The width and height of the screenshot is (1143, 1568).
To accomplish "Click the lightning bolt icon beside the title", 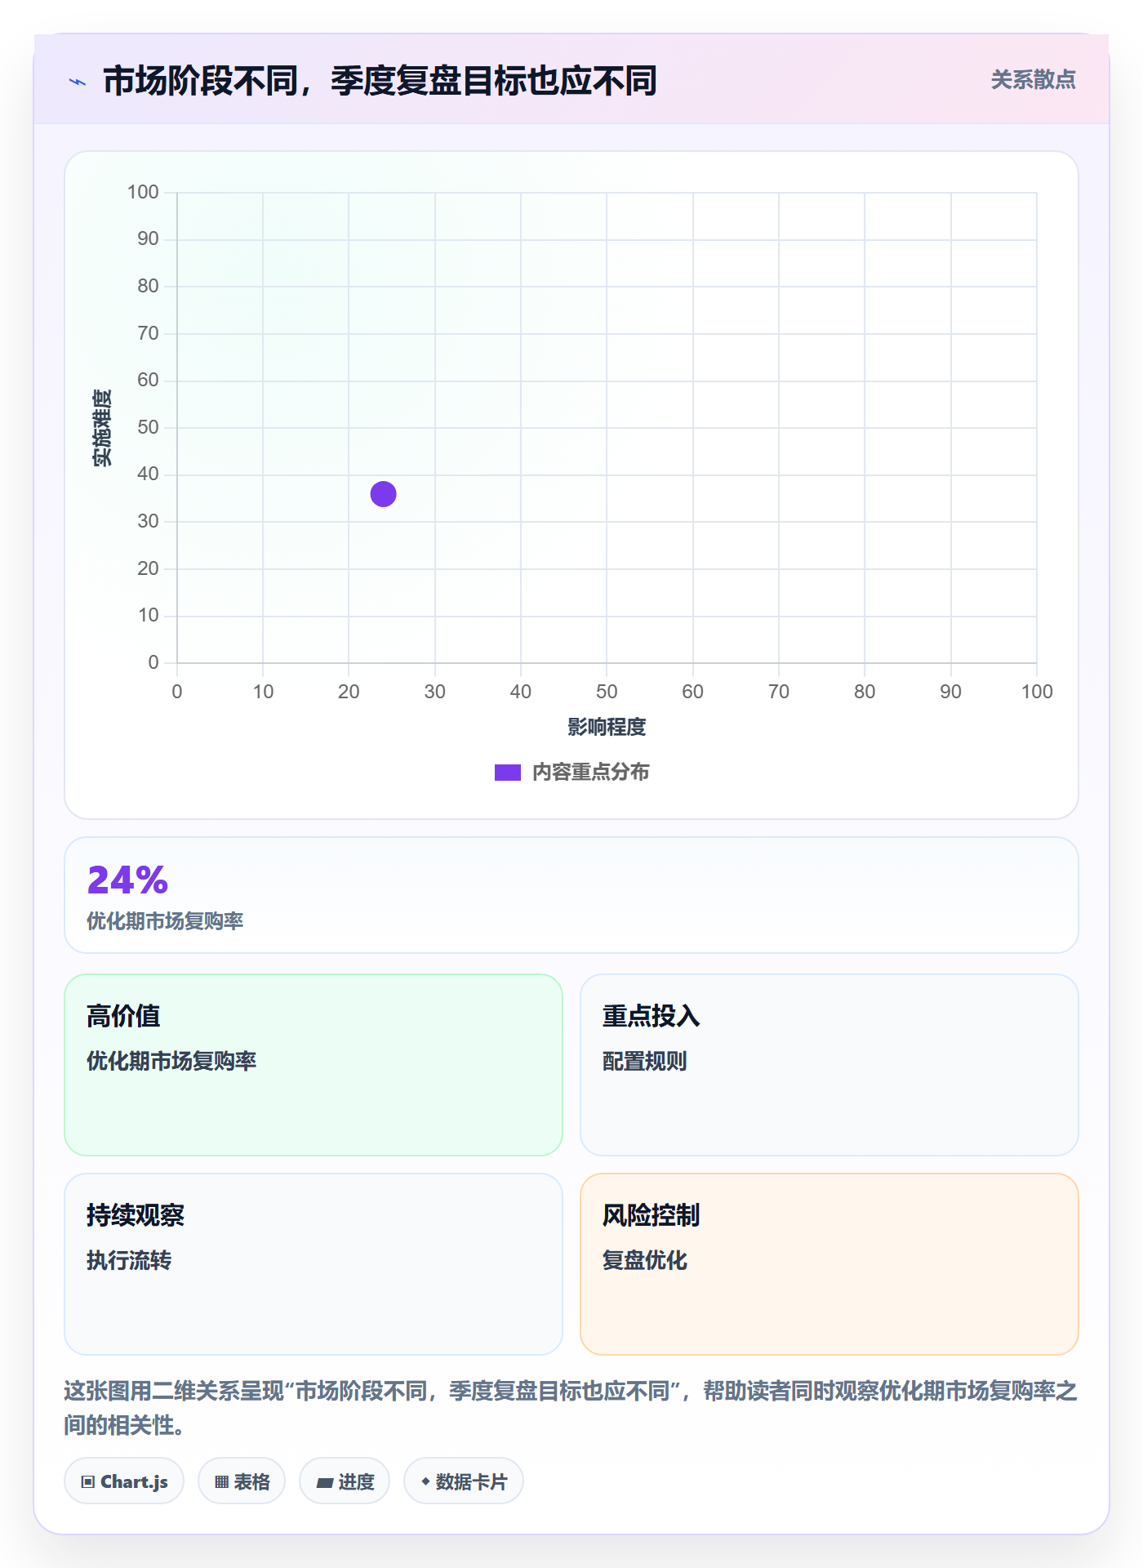I will pyautogui.click(x=78, y=82).
